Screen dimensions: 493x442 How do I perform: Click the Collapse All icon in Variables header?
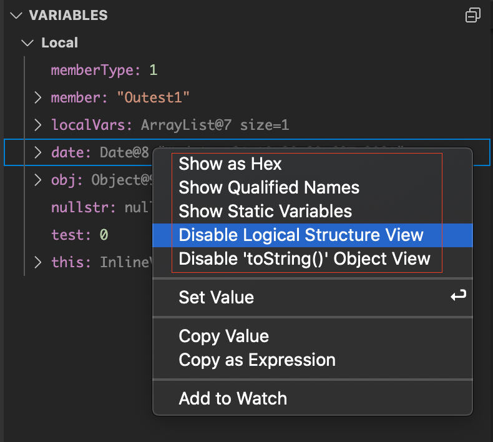click(x=472, y=15)
